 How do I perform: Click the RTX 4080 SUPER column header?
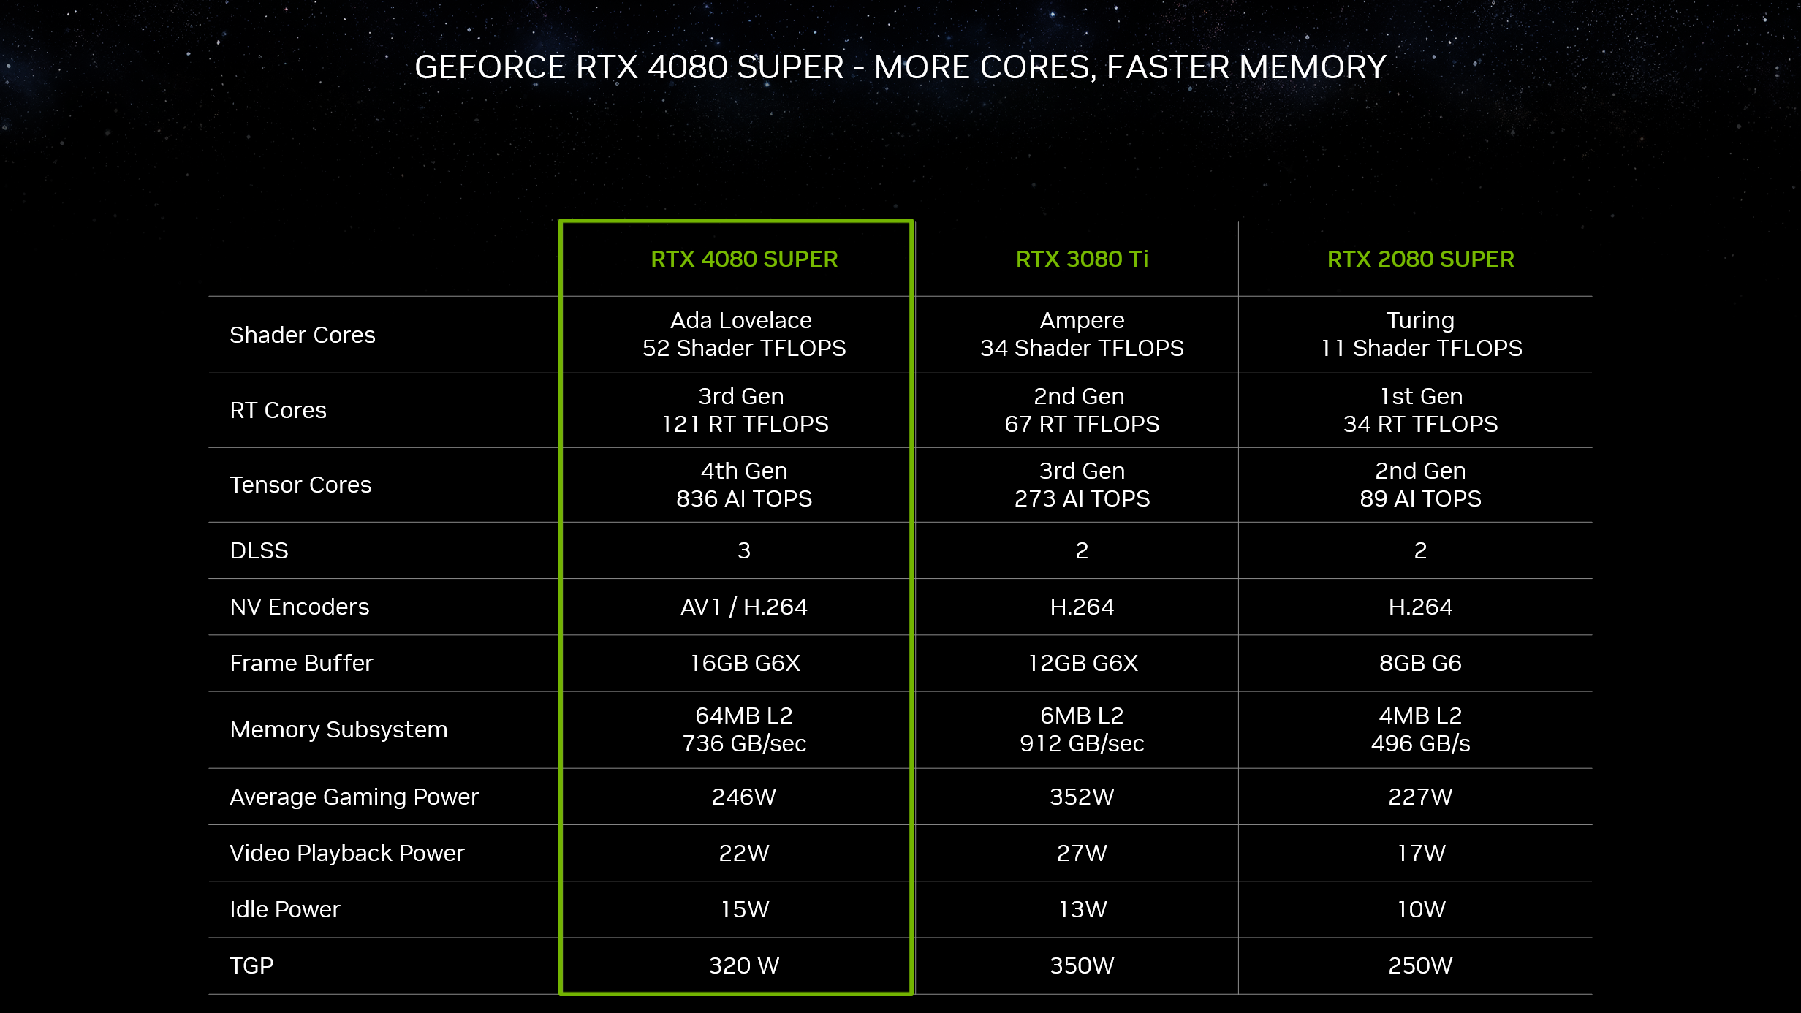[742, 259]
